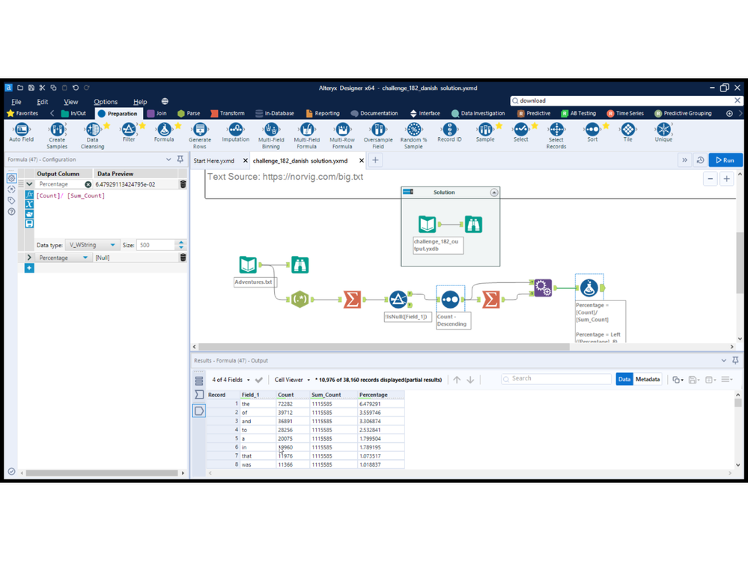
Task: Click the Adventures.txt input node
Action: (x=248, y=264)
